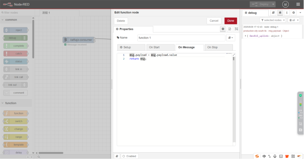Screen dimensions: 304x160
Task: Click the code editor vertical scrollbar
Action: coord(234,59)
